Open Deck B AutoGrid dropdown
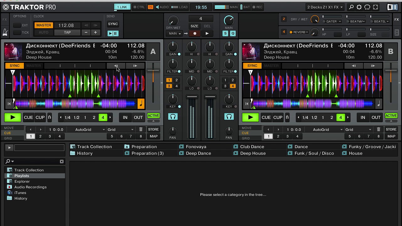 (328, 129)
